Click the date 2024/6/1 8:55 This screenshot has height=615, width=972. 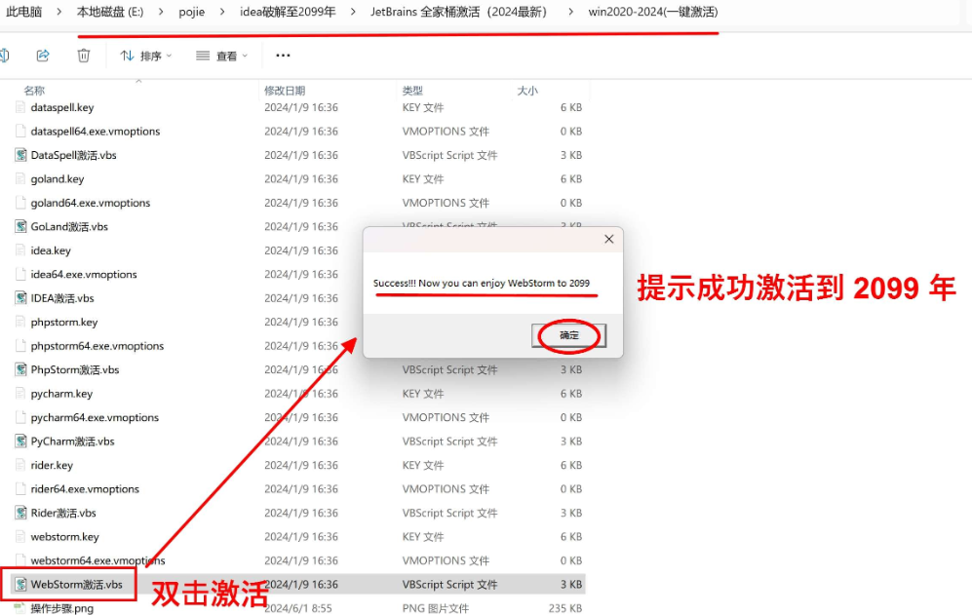pyautogui.click(x=298, y=608)
